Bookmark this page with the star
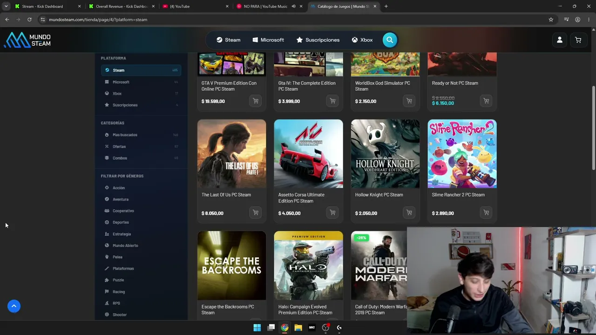596x335 pixels. [551, 20]
